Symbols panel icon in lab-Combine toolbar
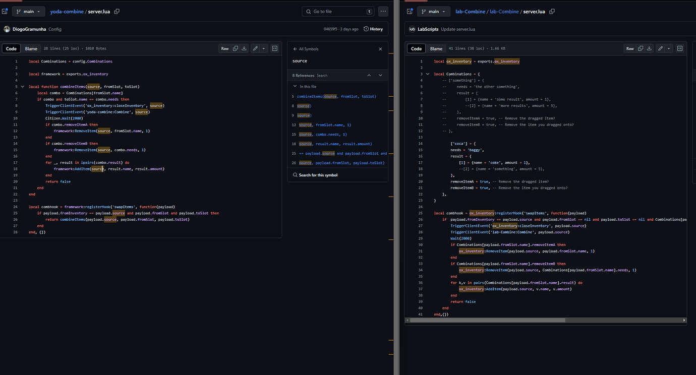 tap(680, 48)
